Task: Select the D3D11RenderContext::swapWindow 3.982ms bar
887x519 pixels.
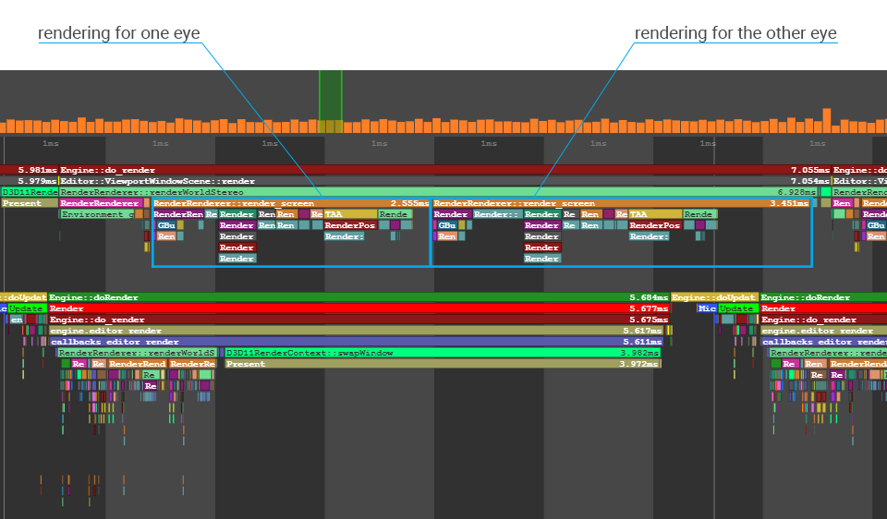Action: click(443, 353)
